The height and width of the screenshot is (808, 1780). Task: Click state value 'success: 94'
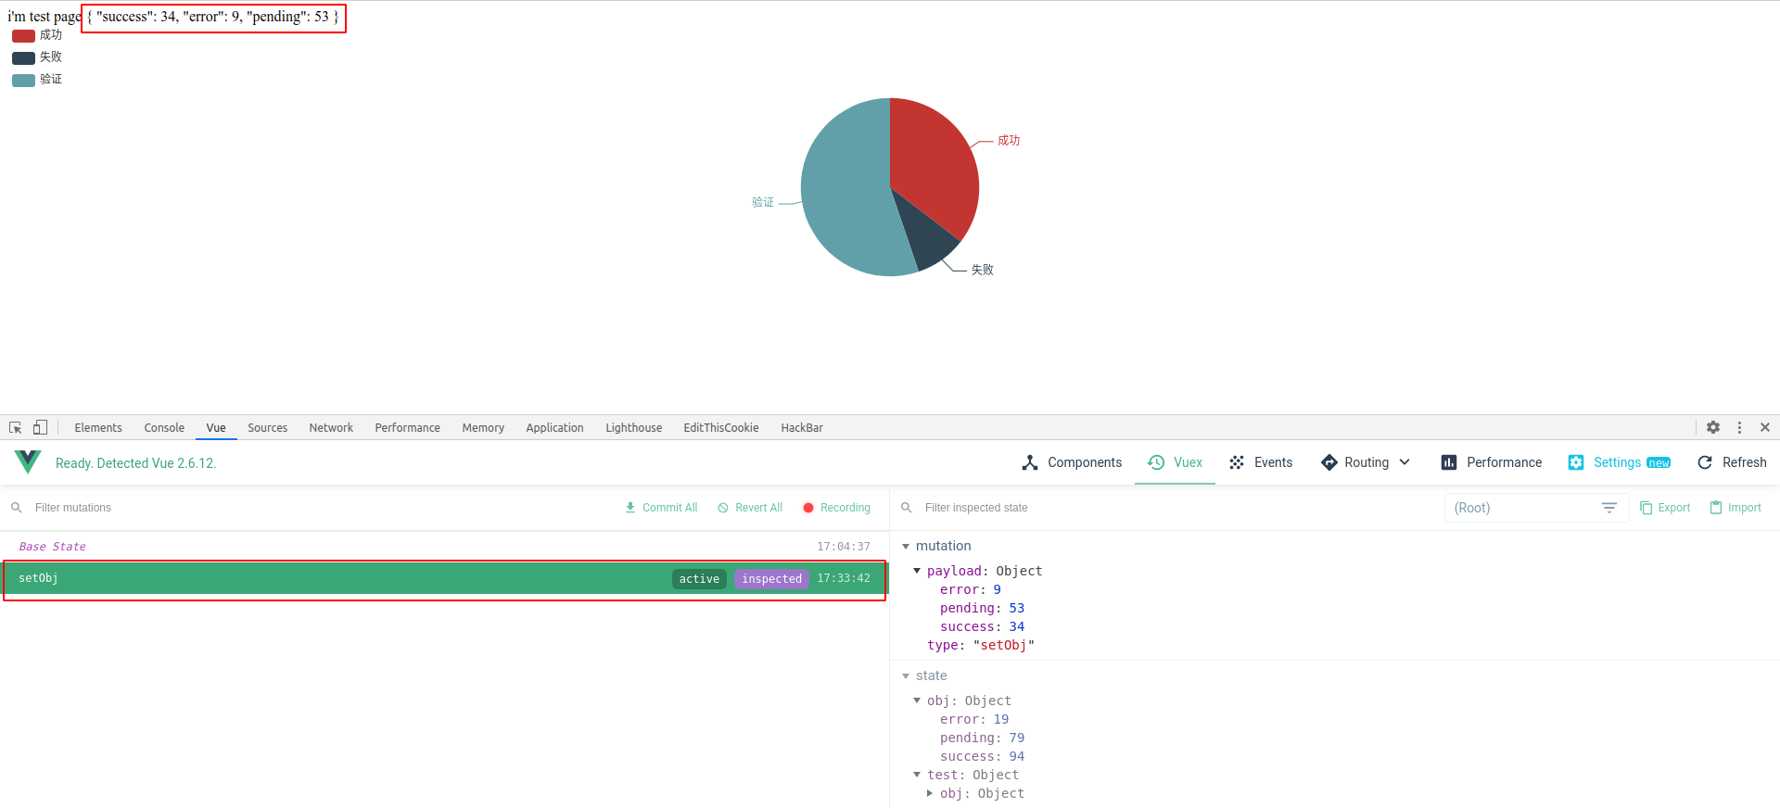(982, 756)
